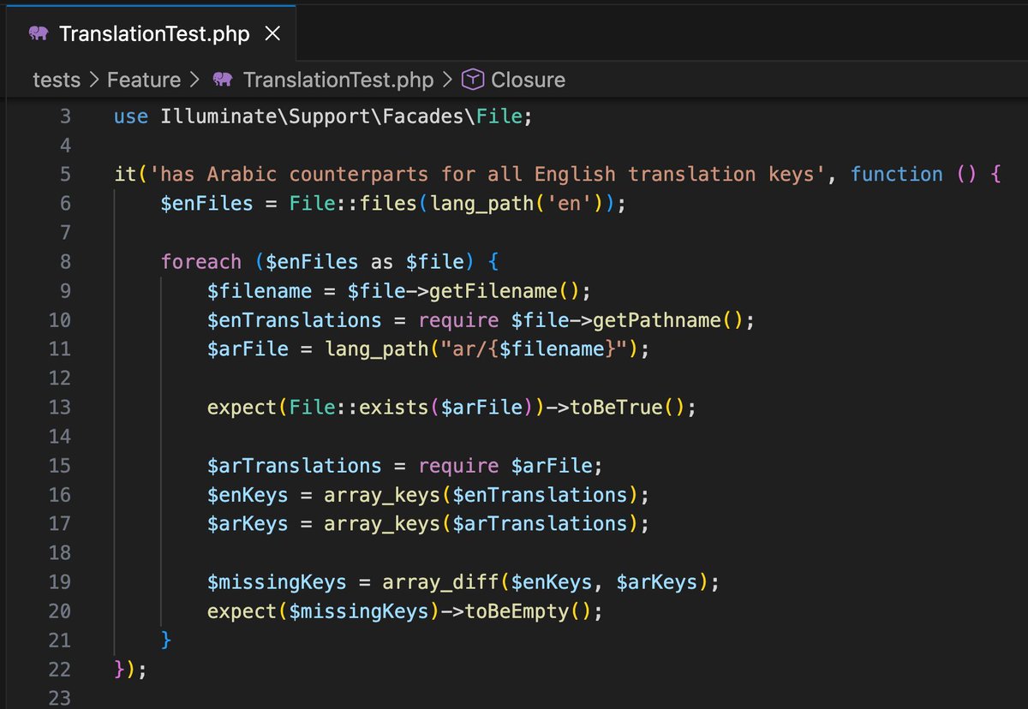
Task: Click $enTranslations on line 10
Action: pos(295,320)
